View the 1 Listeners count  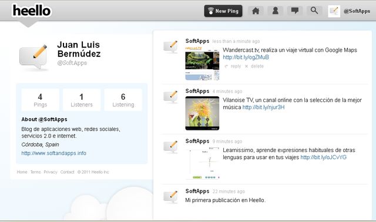[82, 100]
